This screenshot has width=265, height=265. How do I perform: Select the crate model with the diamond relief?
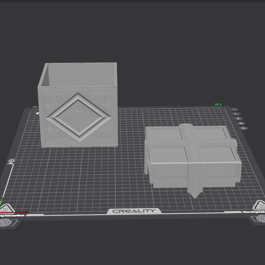(x=79, y=114)
